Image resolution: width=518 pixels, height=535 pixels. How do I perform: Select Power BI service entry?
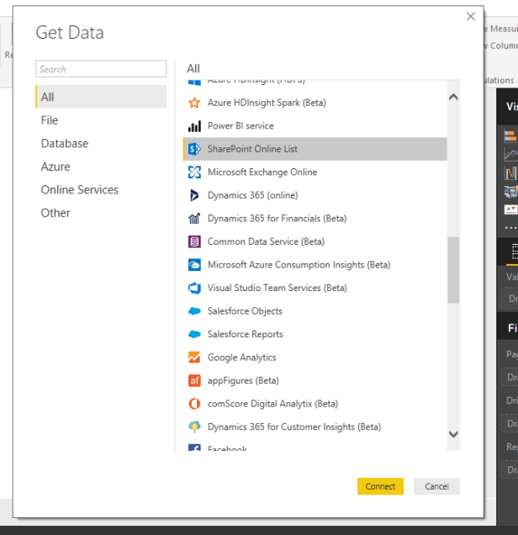pos(314,126)
